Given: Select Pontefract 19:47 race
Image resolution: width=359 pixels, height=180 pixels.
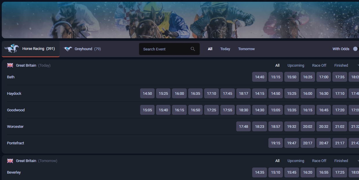Looking at the screenshot, I should click(x=292, y=143).
